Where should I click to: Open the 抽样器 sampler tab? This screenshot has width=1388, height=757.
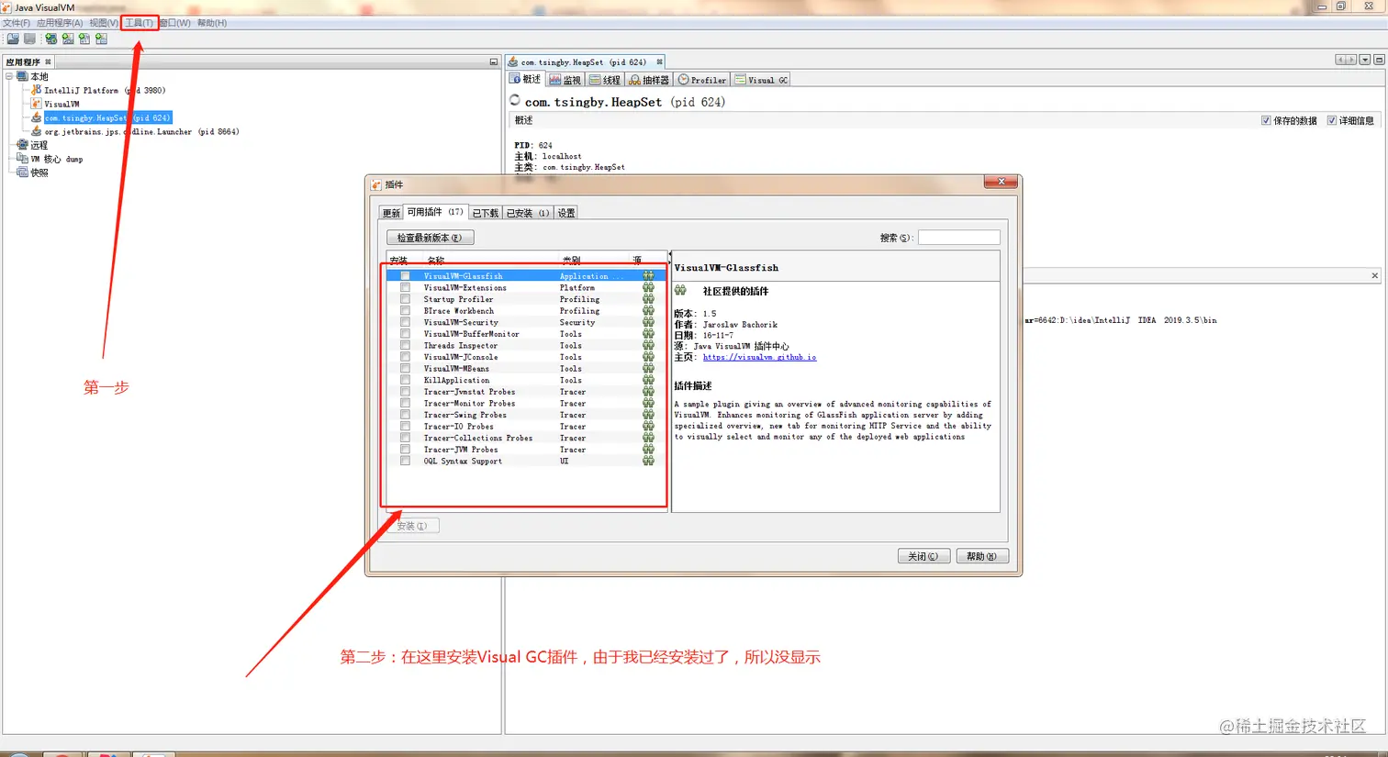tap(649, 80)
